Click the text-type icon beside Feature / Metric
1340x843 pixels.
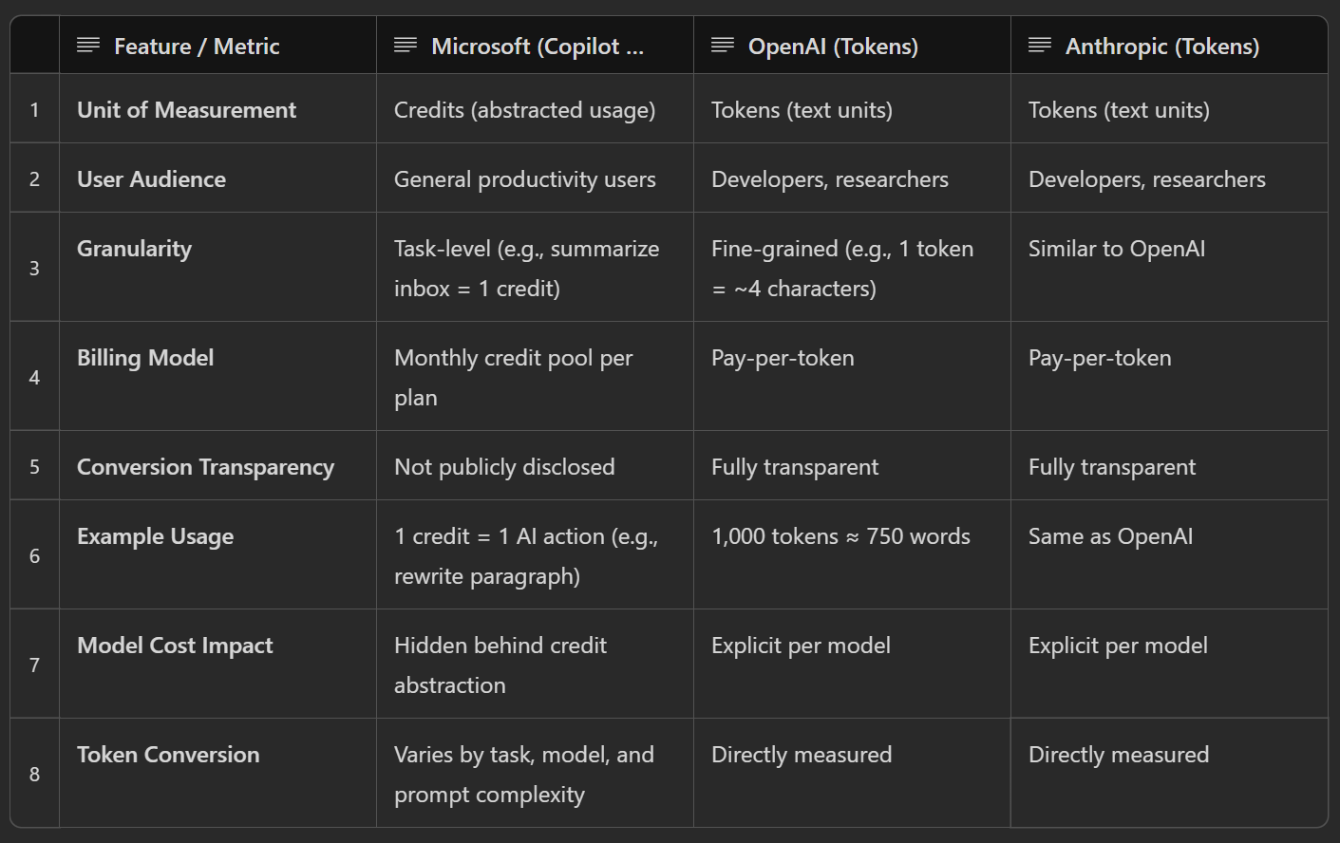(x=88, y=46)
